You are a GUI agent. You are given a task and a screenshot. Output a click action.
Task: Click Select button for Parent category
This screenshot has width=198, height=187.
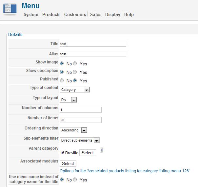tap(88, 153)
